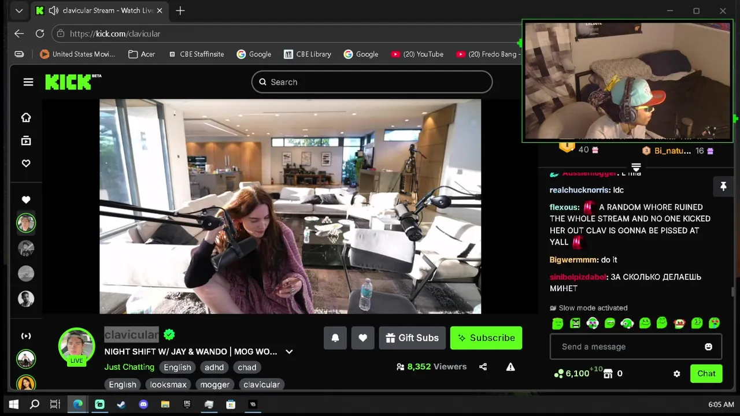Open chat settings gear icon
The image size is (740, 416).
click(677, 374)
